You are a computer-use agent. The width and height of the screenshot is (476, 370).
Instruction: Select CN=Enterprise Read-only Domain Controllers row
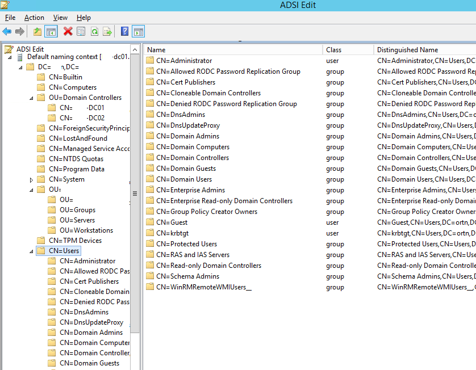pos(224,201)
